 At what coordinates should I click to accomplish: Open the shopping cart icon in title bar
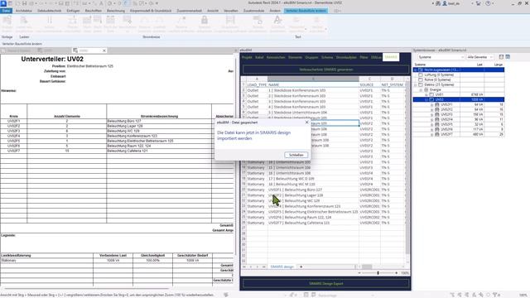479,3
